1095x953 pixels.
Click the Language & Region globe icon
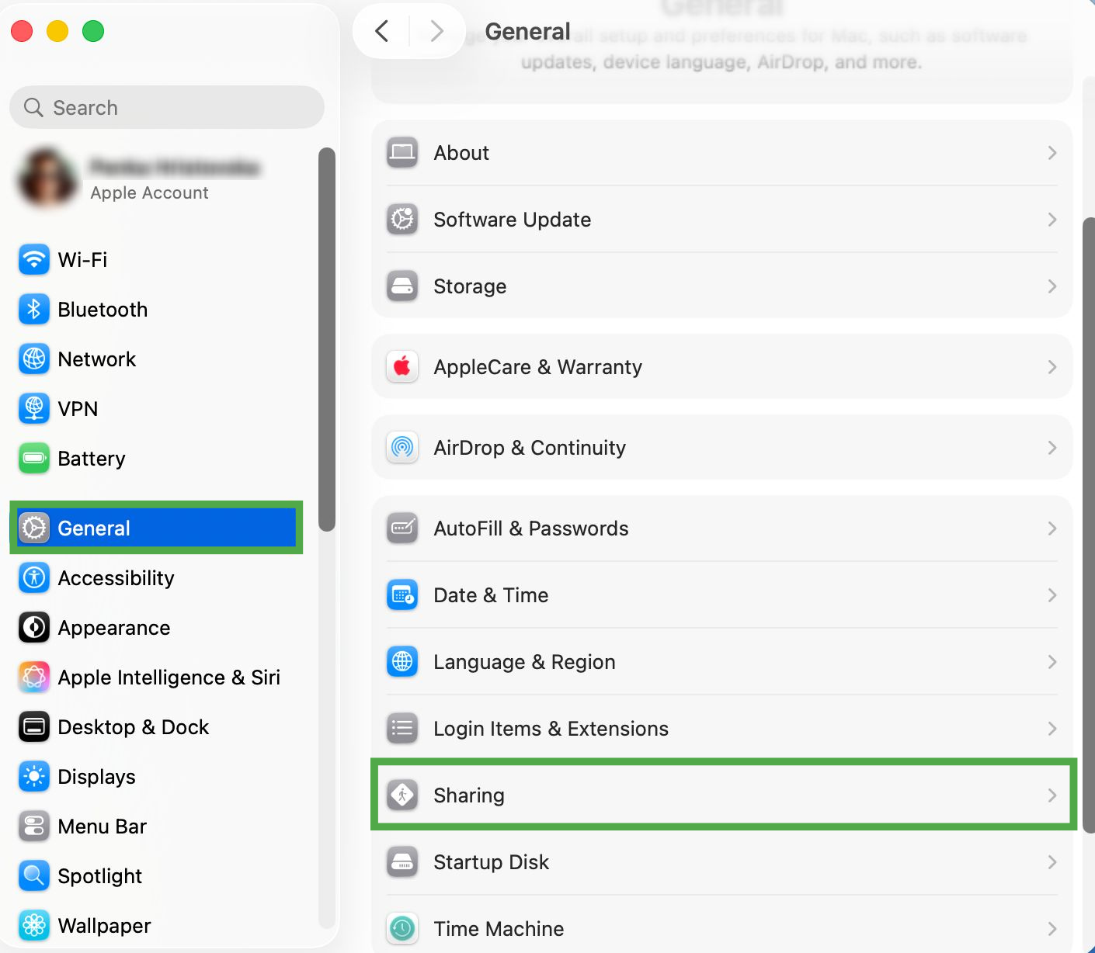(x=402, y=662)
